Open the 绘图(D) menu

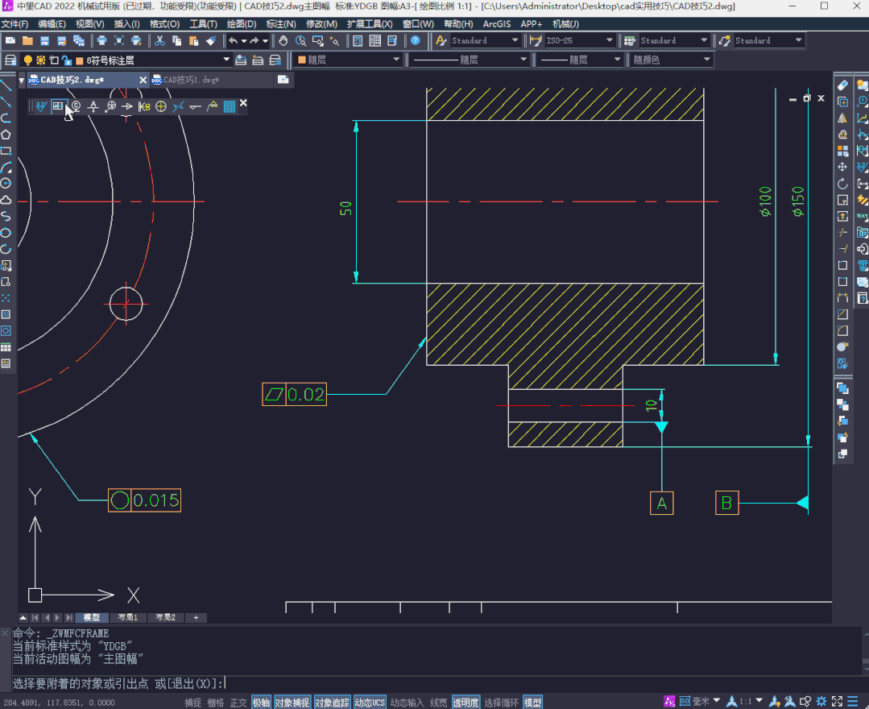pyautogui.click(x=241, y=24)
